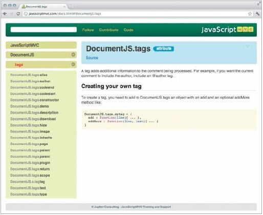Viewport: 263px width, 215px height.
Task: Click the attribute badge next to title
Action: point(164,49)
